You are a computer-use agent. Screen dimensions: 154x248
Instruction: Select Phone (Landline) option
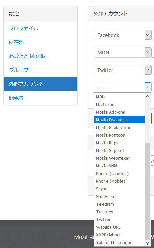119,173
